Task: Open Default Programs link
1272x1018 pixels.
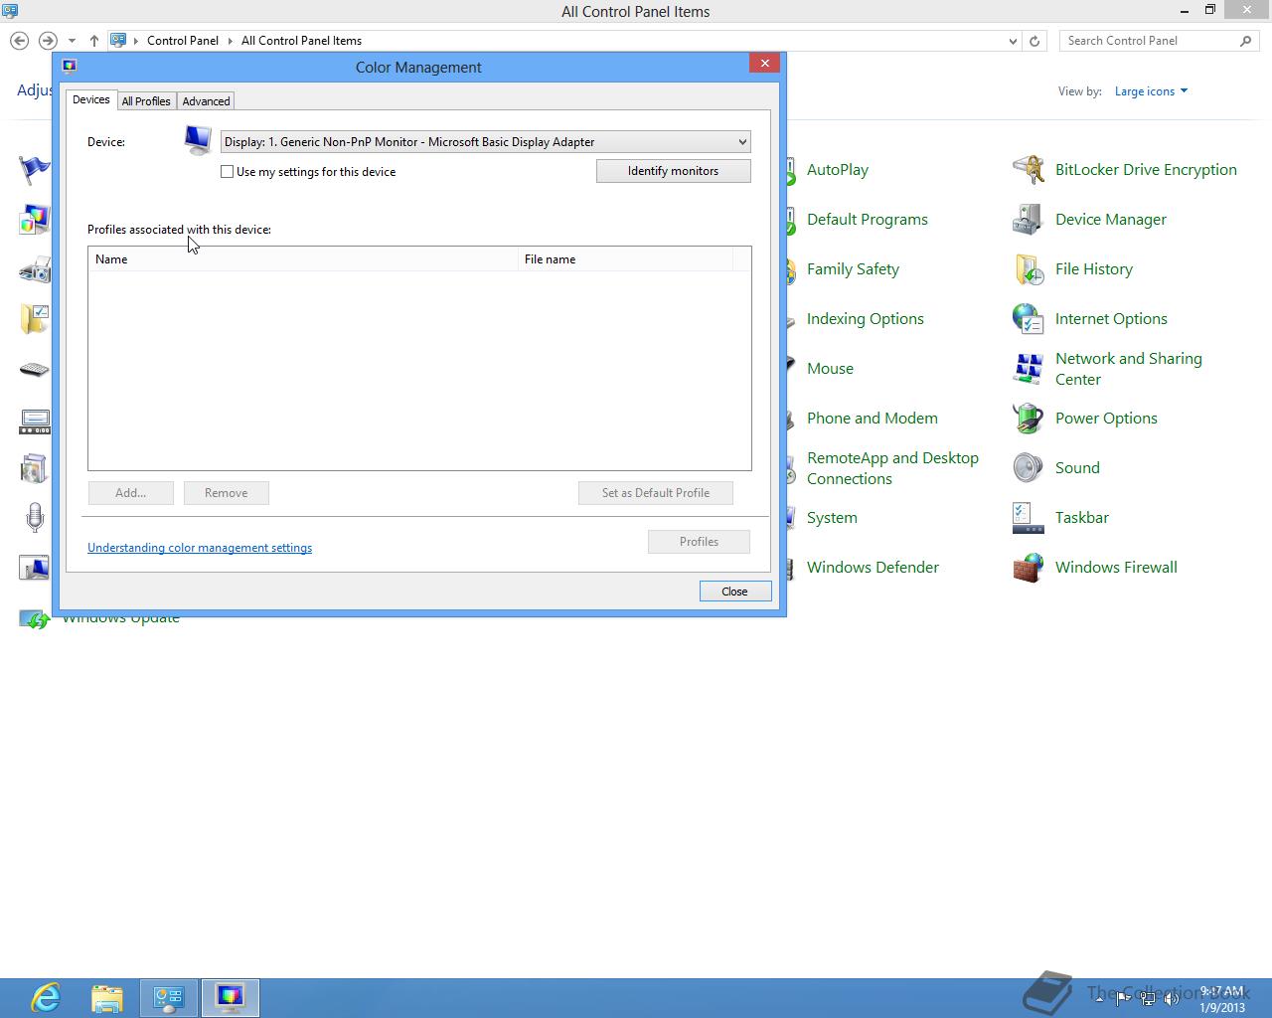Action: 868,220
